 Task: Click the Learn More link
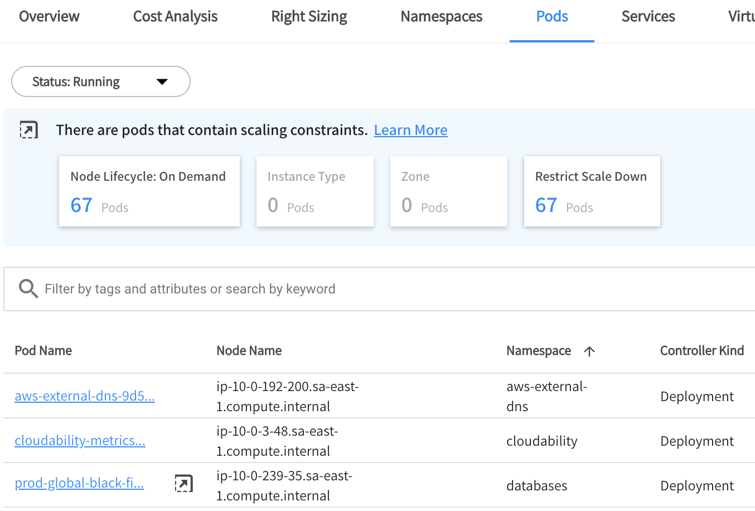coord(410,130)
